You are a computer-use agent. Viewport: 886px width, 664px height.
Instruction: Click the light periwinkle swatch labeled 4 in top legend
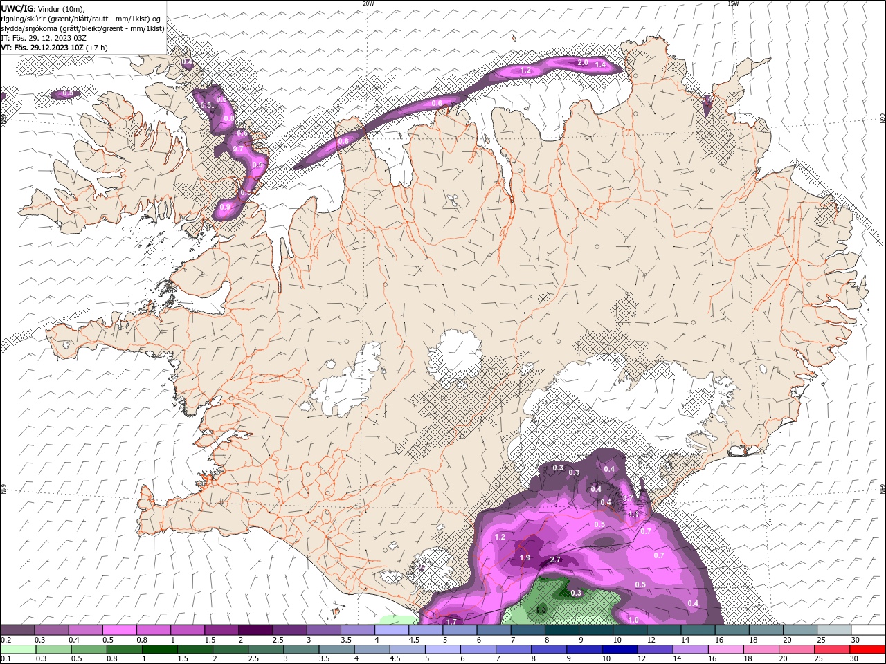tap(392, 630)
